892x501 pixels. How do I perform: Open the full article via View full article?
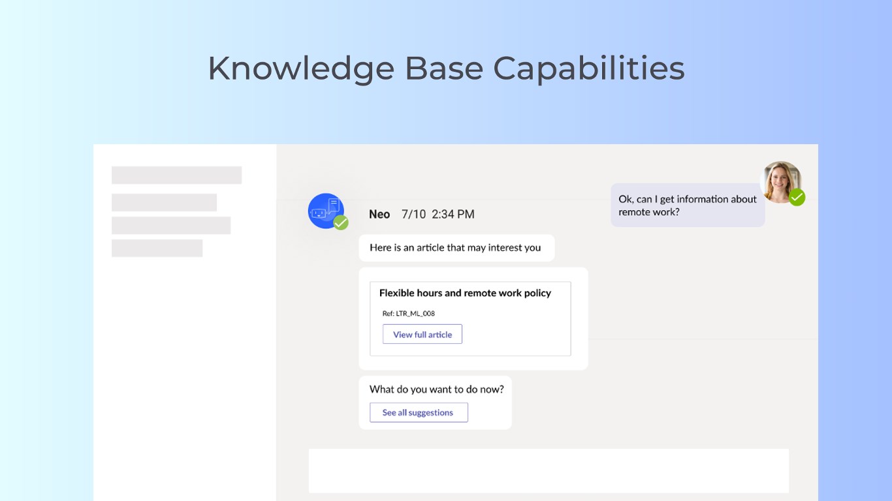point(422,335)
